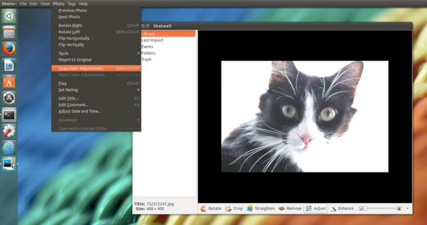Open LibreOffice Writer from the dock
This screenshot has width=427, height=225.
point(9,66)
